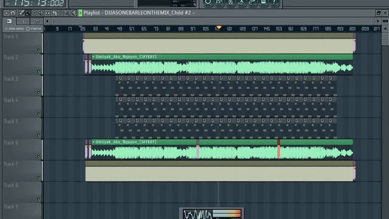Select the Mute tool
This screenshot has width=389, height=219.
click(x=41, y=13)
